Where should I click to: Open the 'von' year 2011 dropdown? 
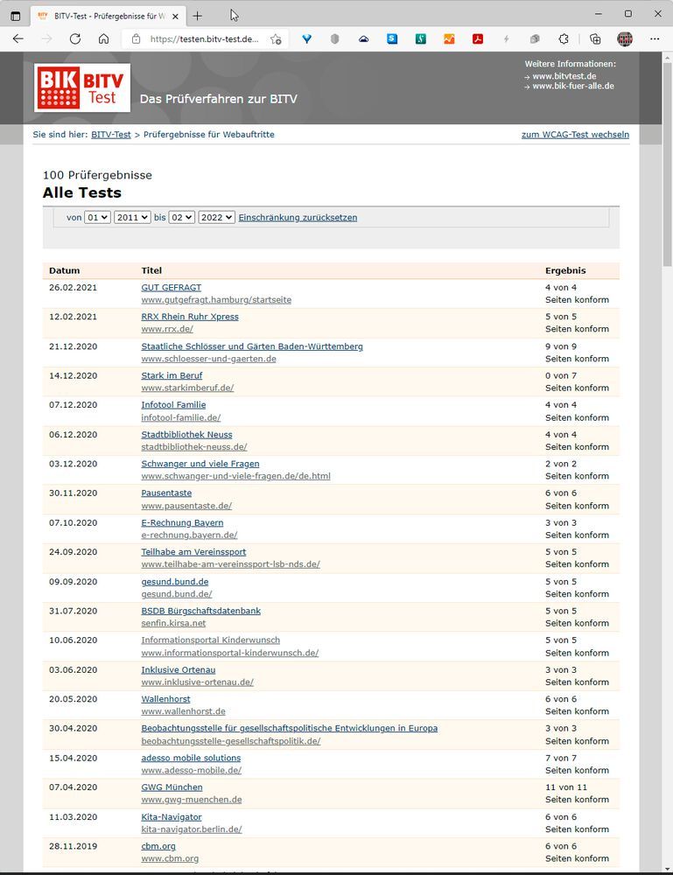click(x=132, y=217)
